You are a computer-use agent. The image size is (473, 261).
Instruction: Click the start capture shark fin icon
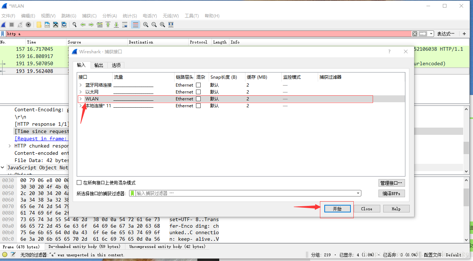(x=3, y=25)
